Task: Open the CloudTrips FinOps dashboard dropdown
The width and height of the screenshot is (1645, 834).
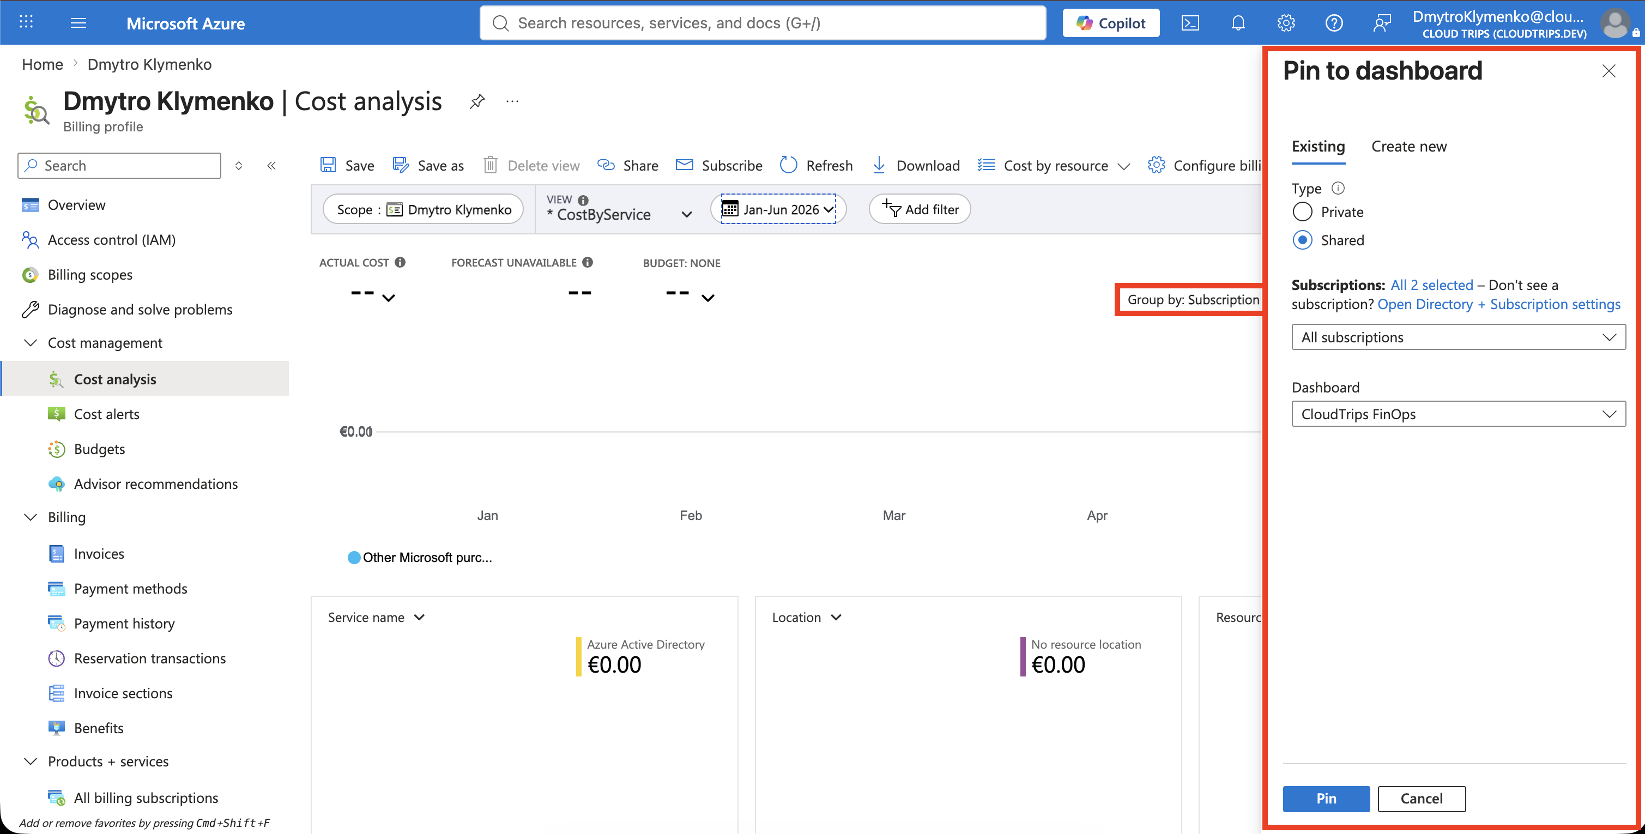Action: [x=1459, y=414]
